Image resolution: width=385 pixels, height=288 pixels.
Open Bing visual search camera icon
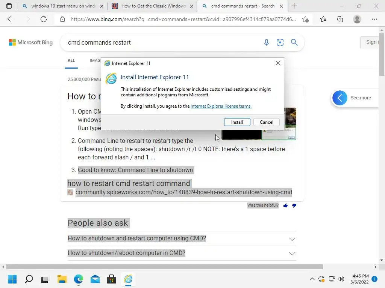pos(280,42)
